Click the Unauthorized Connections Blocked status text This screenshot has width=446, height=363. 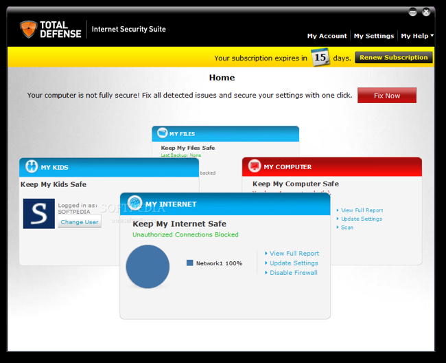point(185,234)
